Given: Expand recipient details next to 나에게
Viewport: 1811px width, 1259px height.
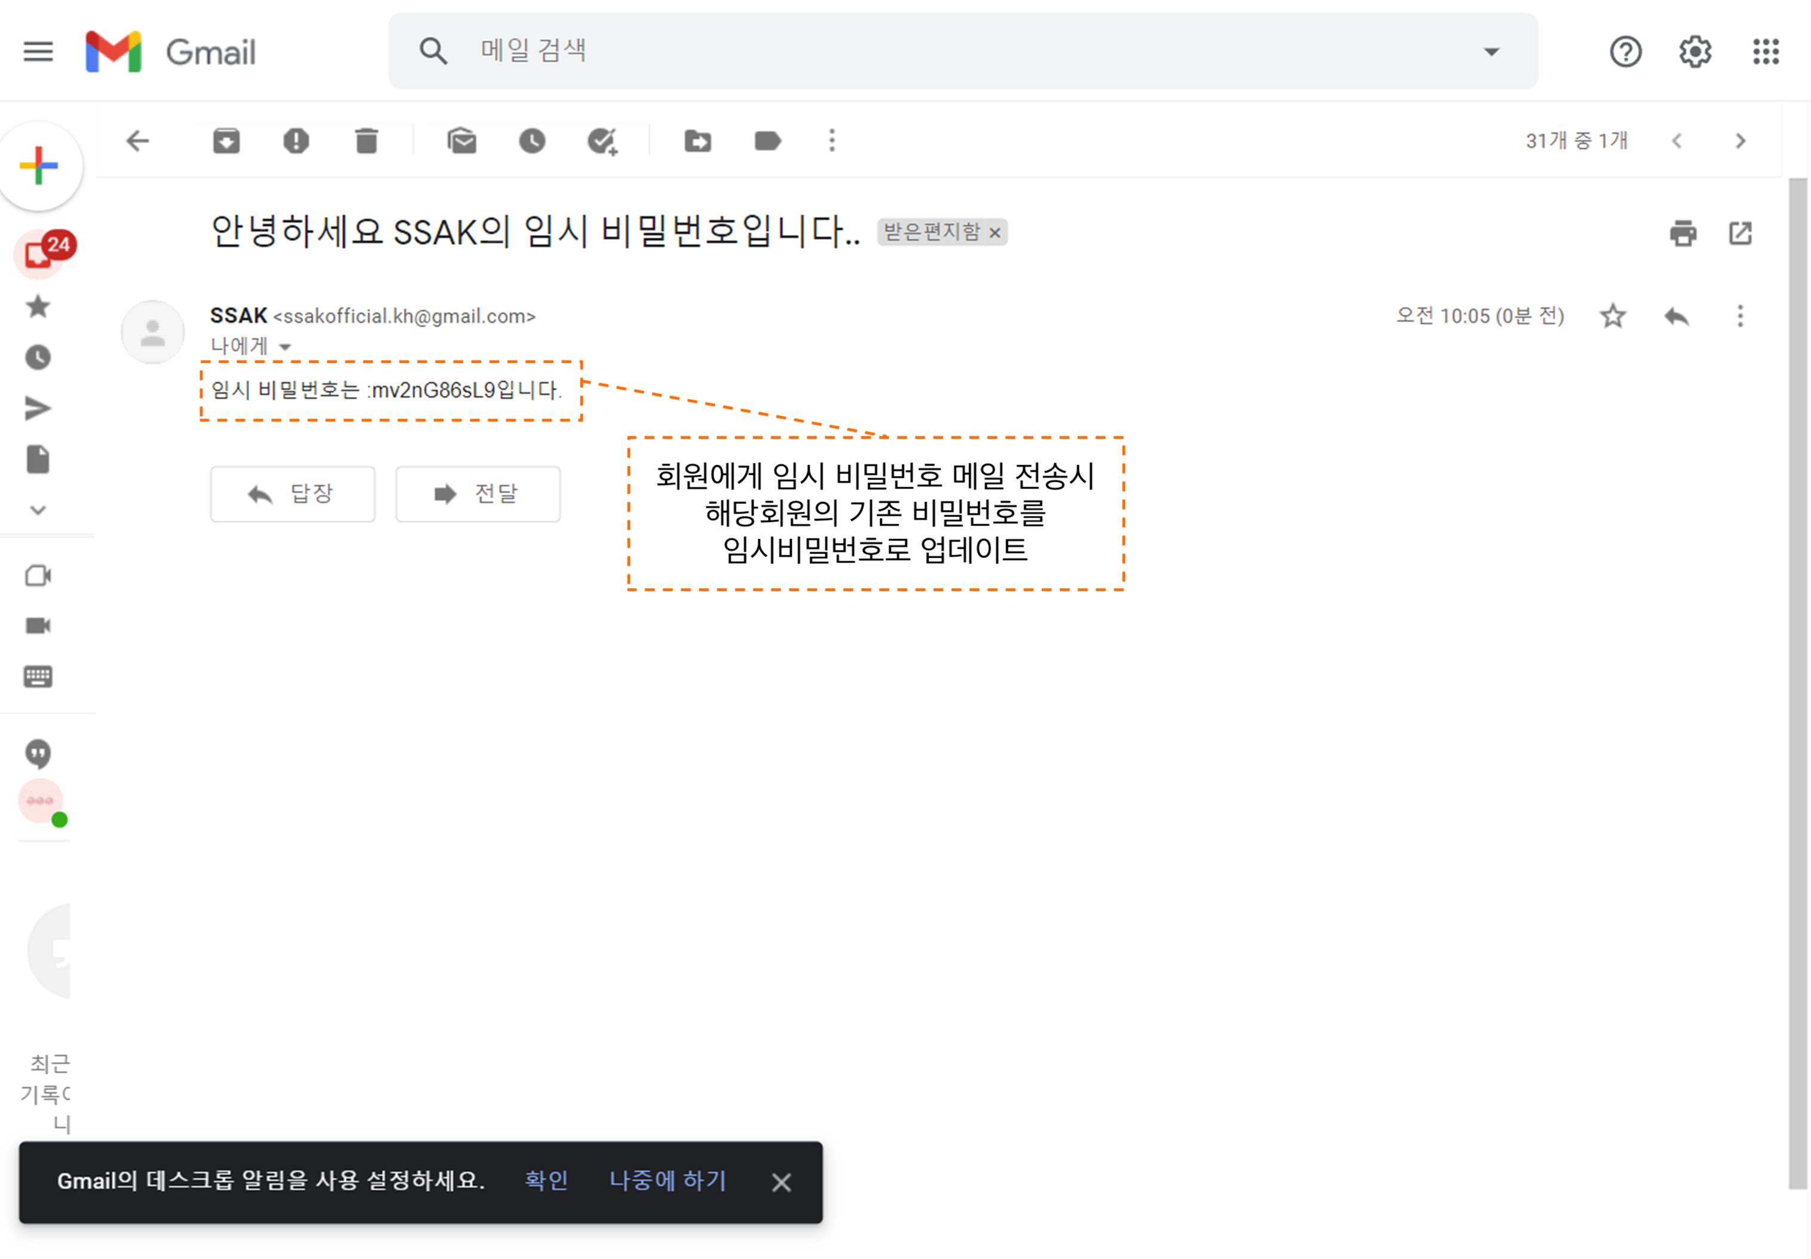Looking at the screenshot, I should pos(285,347).
